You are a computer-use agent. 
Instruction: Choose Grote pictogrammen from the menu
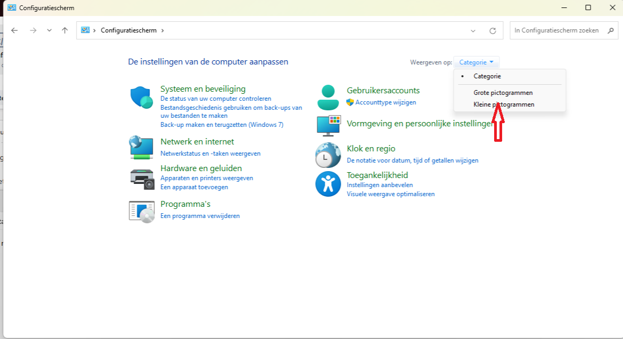(x=503, y=93)
